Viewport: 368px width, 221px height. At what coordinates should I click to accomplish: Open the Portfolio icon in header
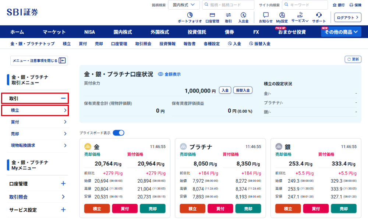[x=190, y=15]
